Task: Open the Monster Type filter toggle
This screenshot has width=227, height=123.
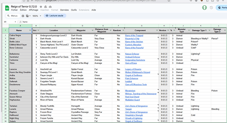Action: point(189,30)
